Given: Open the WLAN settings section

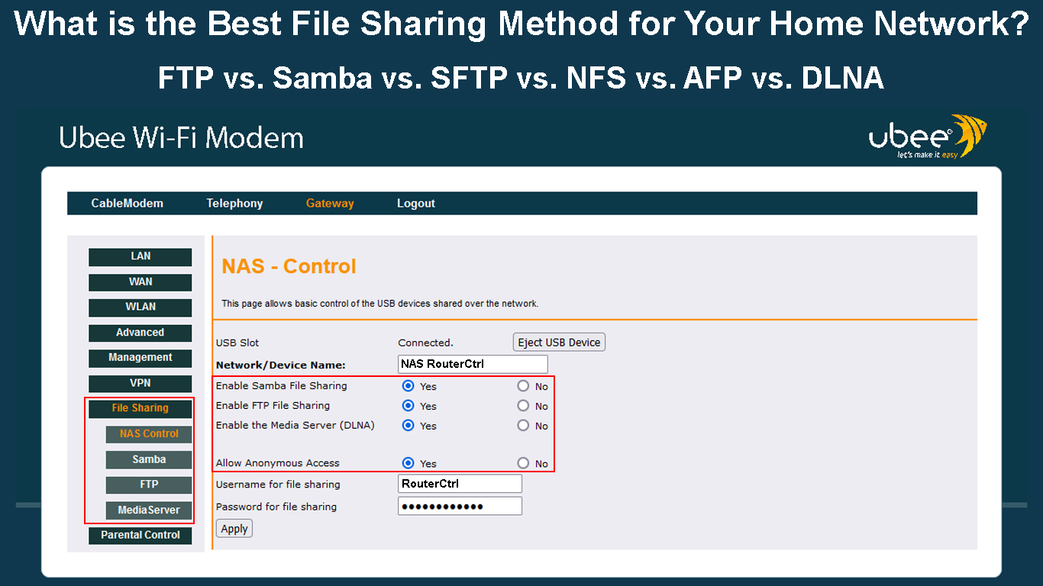Looking at the screenshot, I should tap(140, 307).
